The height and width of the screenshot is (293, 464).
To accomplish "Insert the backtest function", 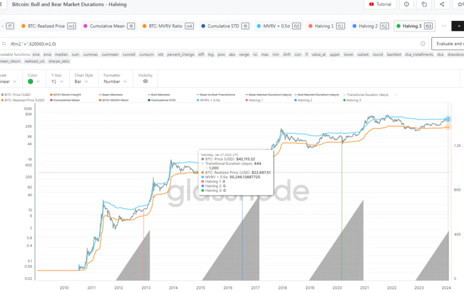I will [394, 55].
